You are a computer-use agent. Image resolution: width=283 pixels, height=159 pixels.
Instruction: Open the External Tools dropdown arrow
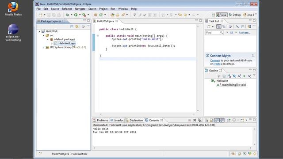tap(88, 15)
